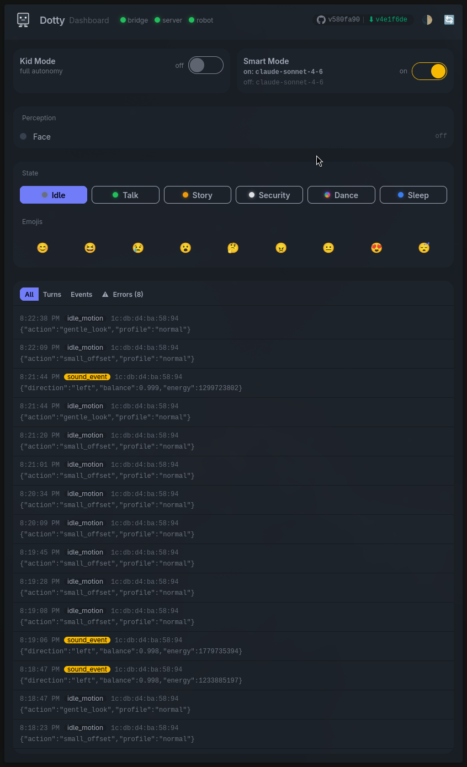Set state to Talk
Viewport: 467px width, 767px height.
[x=125, y=195]
